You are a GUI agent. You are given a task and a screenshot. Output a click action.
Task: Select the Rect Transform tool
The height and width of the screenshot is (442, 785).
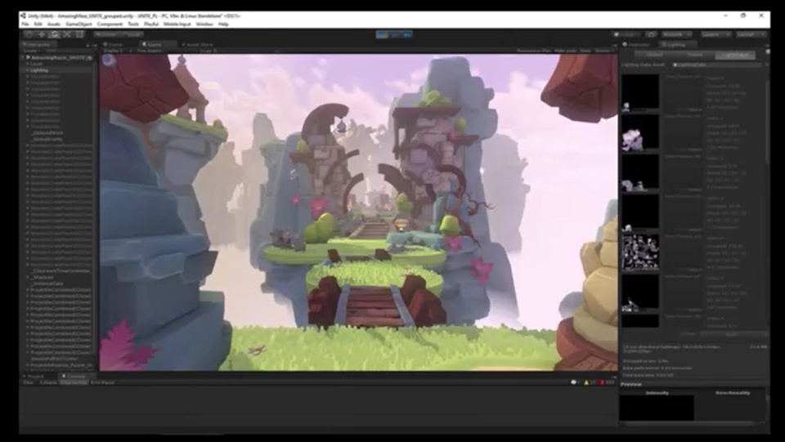79,34
